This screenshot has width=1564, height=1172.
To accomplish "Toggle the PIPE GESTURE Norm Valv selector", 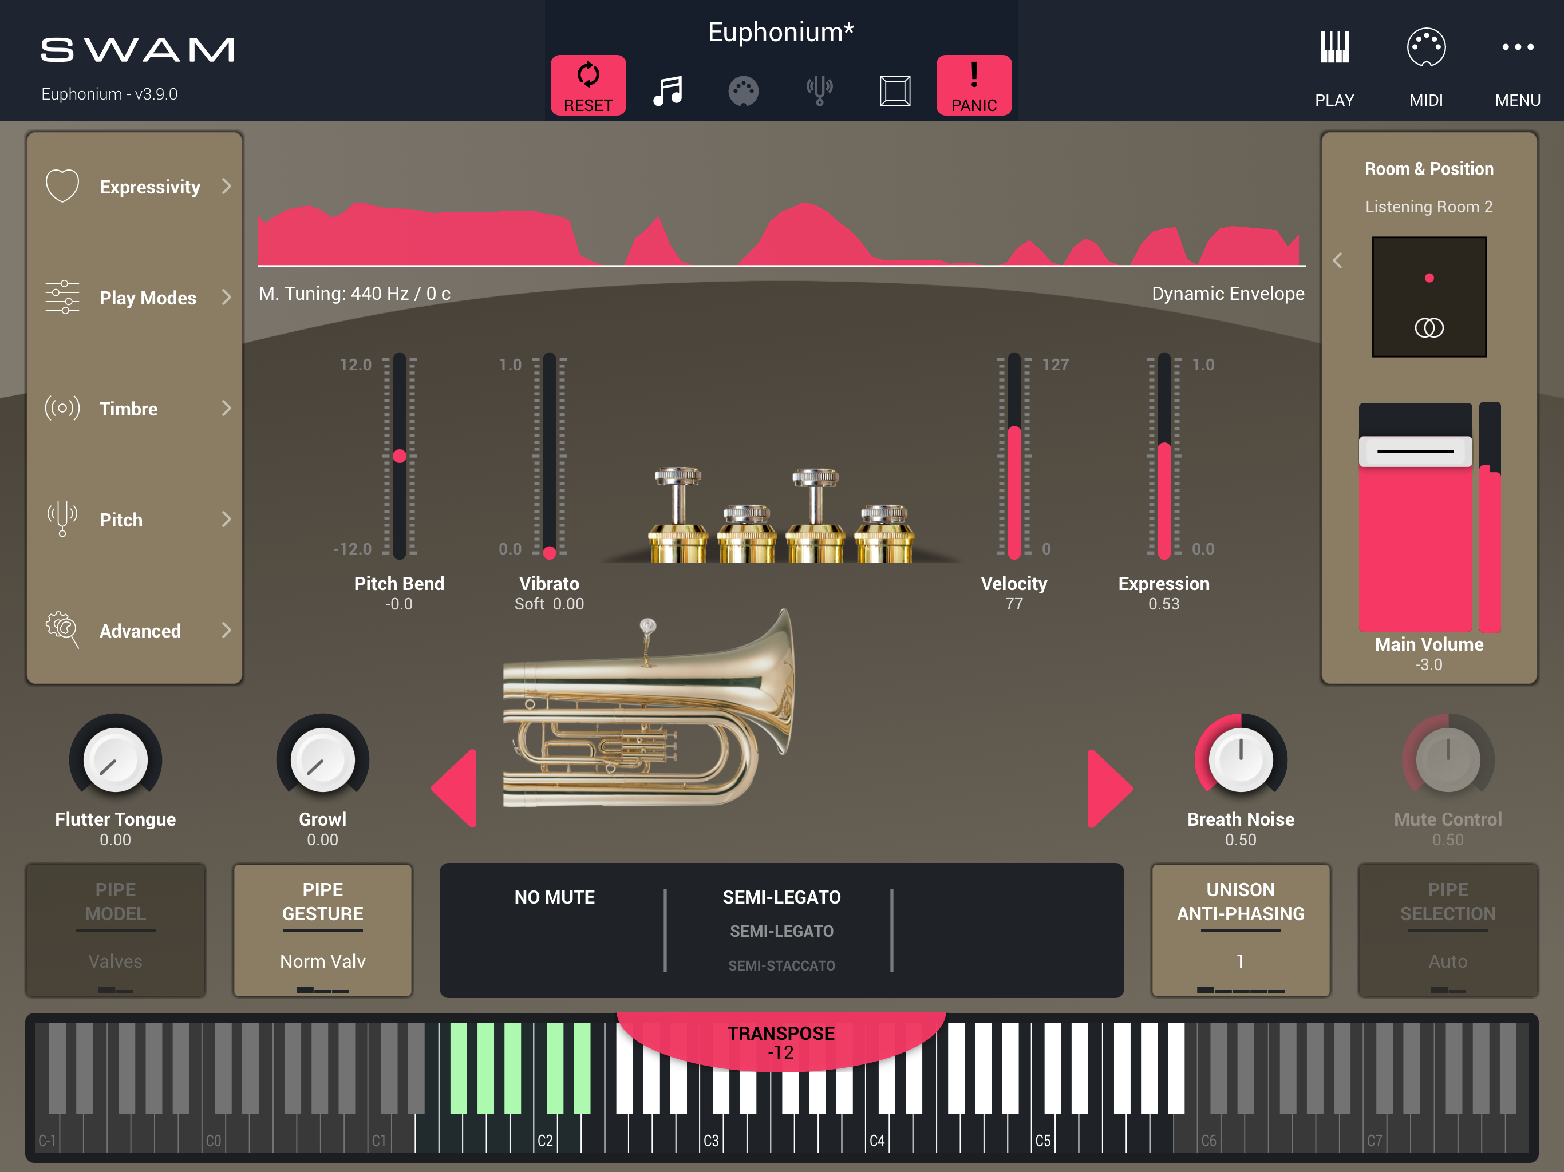I will tap(322, 929).
